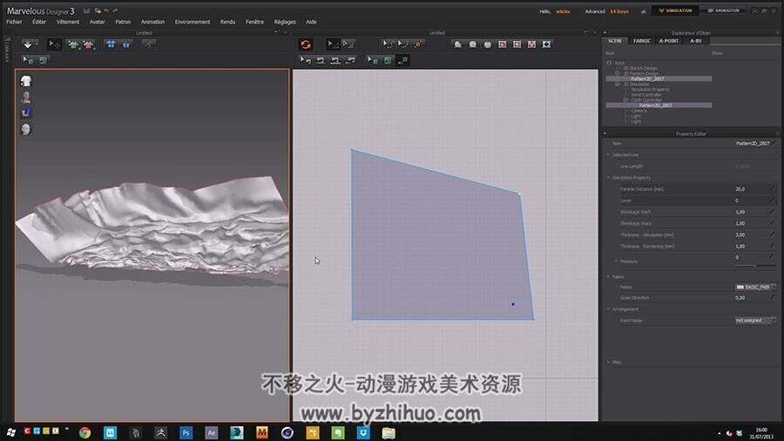Click the head icon in 3D viewport sidebar

coord(26,129)
